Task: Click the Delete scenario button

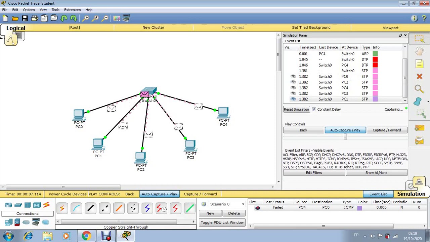Action: [234, 213]
